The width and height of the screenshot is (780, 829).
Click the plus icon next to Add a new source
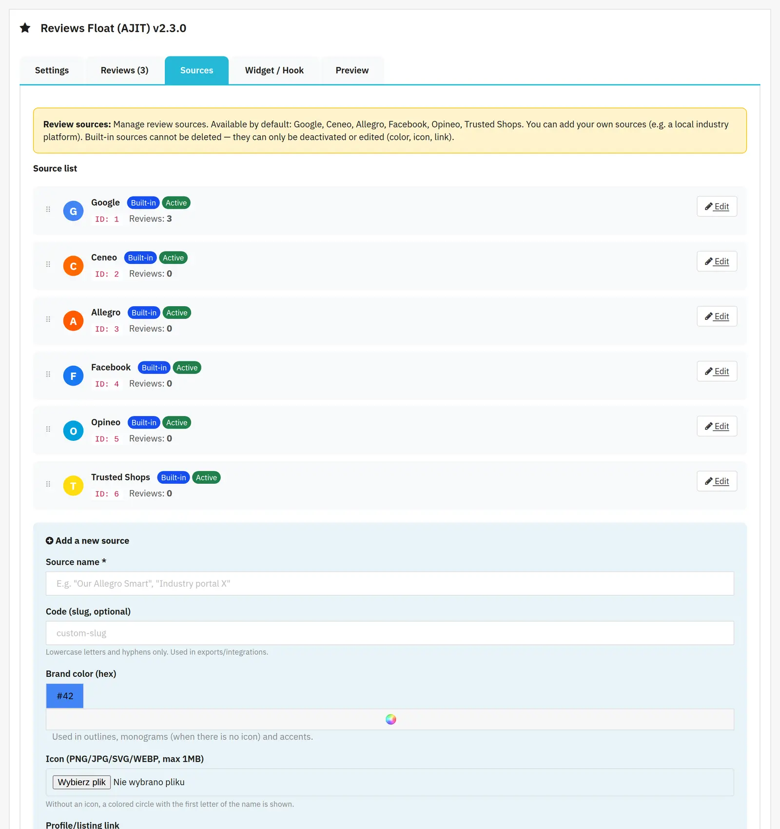pos(50,540)
